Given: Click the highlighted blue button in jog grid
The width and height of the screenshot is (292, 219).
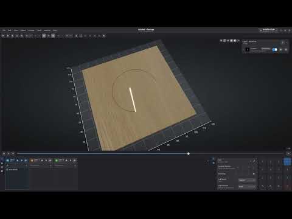Looking at the screenshot, I should pos(287,162).
